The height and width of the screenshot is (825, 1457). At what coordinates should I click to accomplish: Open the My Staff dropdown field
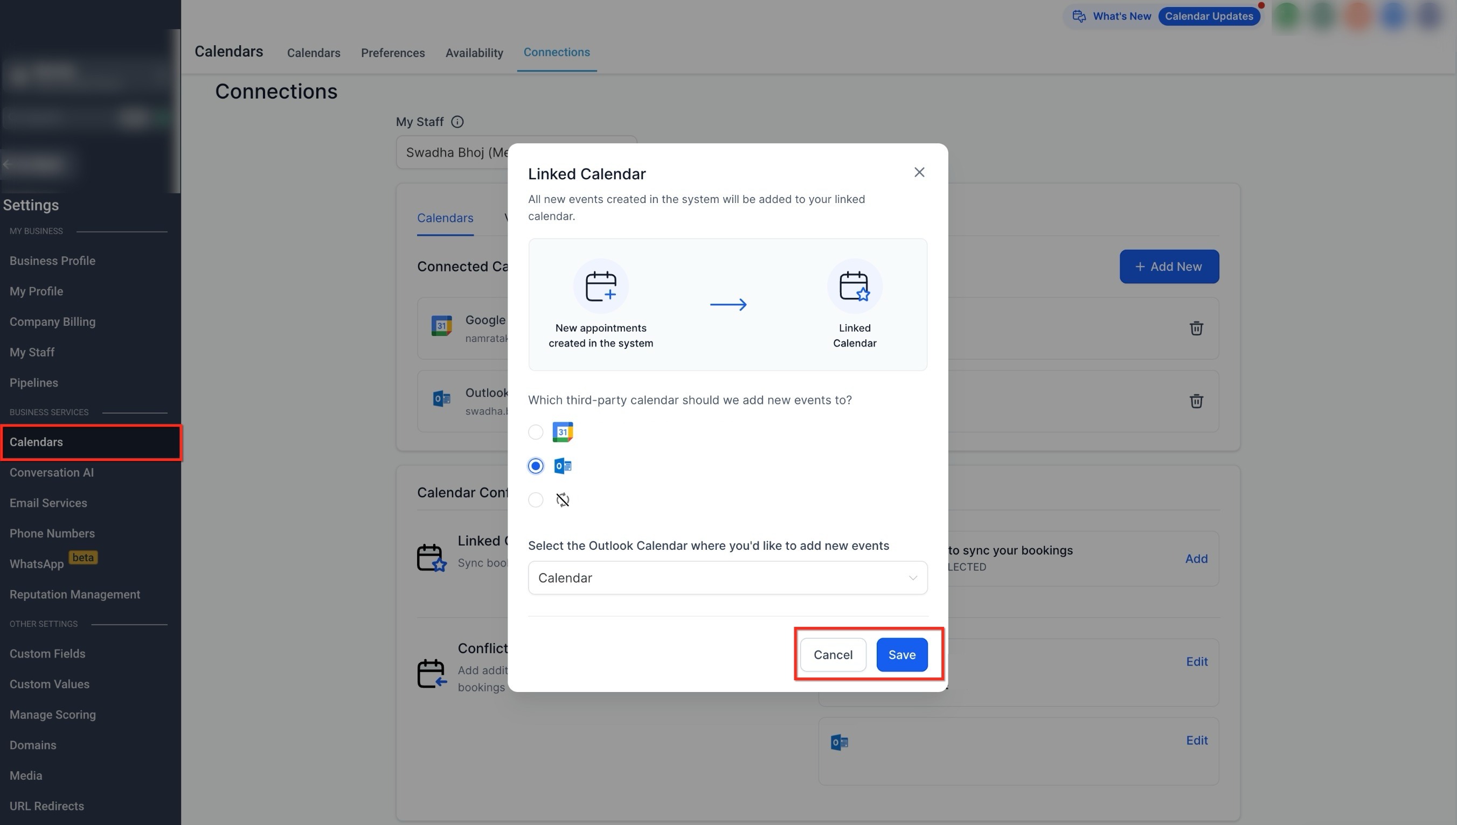pos(454,152)
